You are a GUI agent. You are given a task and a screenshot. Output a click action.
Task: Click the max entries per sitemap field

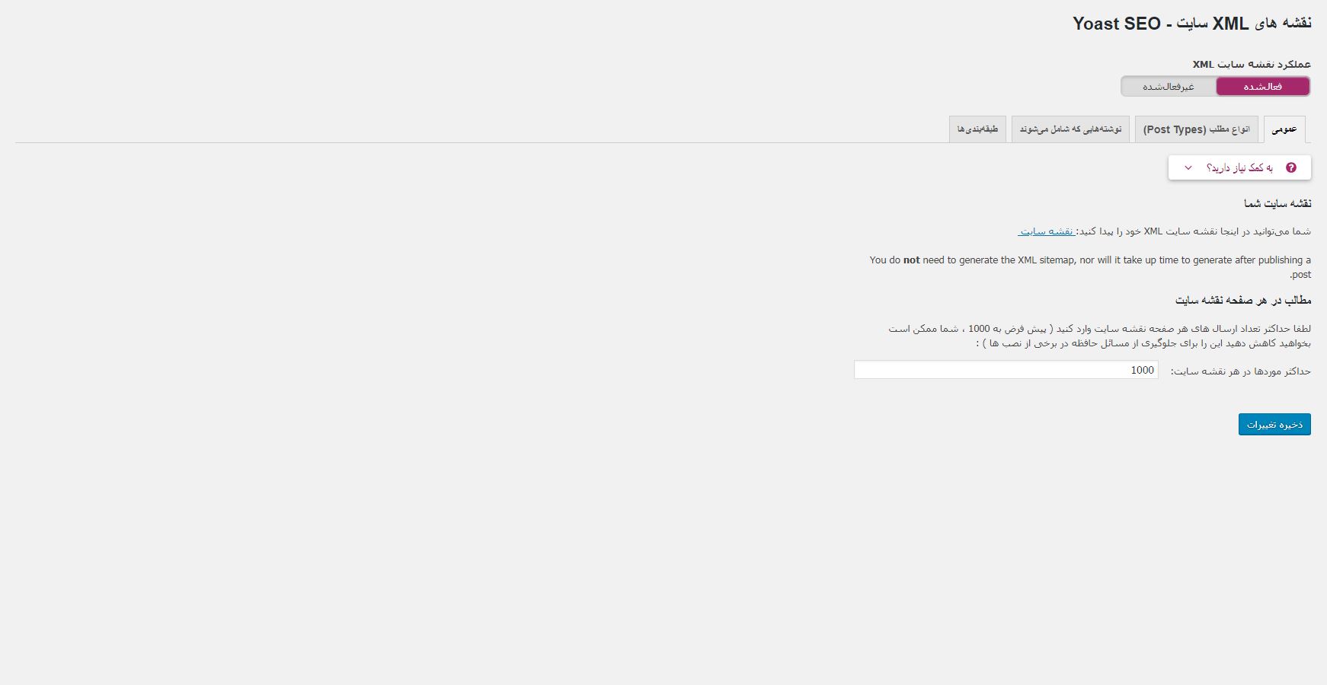coord(1006,370)
